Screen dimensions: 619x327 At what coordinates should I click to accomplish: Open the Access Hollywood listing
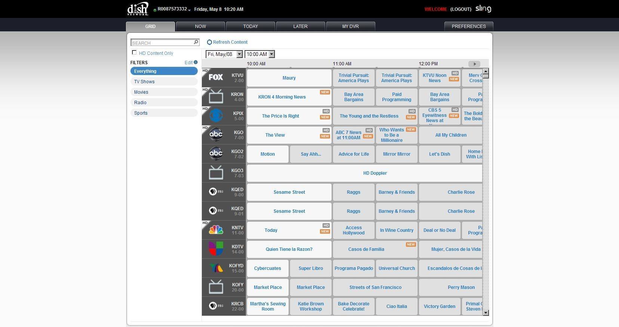pos(354,230)
